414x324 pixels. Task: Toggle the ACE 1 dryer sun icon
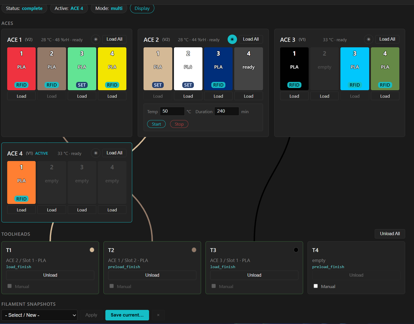pyautogui.click(x=96, y=39)
